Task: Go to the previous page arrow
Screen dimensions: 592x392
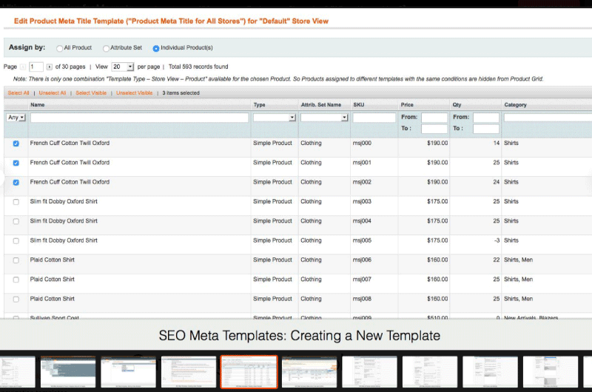Action: pos(23,67)
